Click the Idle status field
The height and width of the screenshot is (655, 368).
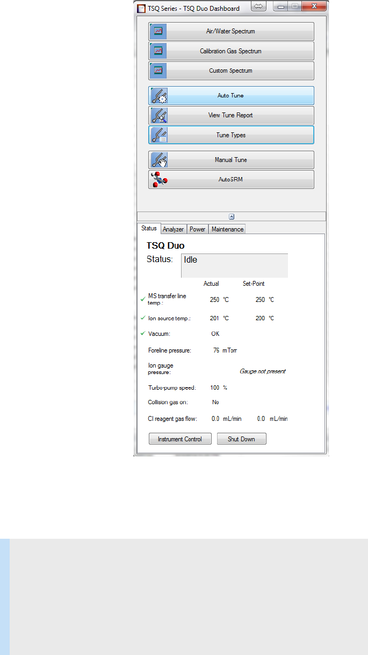click(x=234, y=265)
